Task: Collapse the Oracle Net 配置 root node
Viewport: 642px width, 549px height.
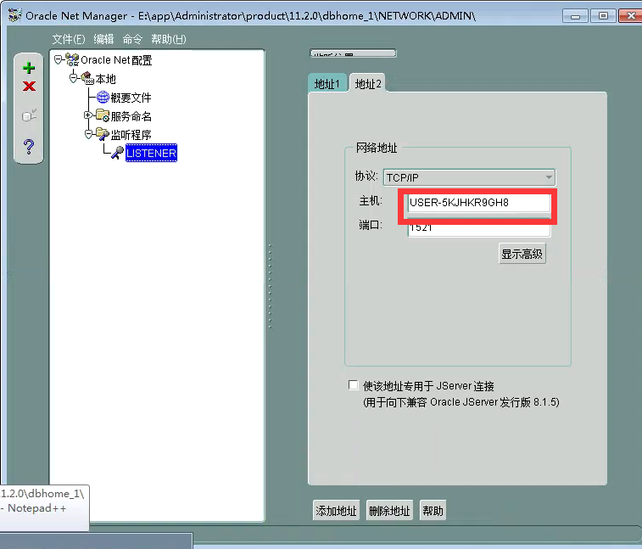Action: tap(59, 59)
